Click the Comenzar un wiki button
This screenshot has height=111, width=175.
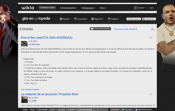click(x=47, y=8)
